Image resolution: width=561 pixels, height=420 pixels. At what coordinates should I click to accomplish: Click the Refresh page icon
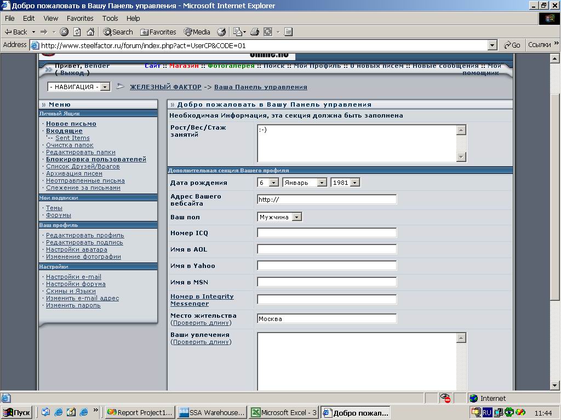(x=77, y=32)
